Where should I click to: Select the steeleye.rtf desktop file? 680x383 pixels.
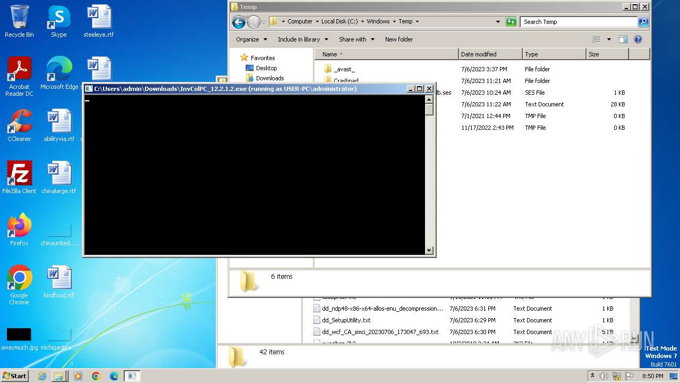pyautogui.click(x=99, y=21)
